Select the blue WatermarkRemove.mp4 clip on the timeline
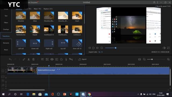The height and width of the screenshot is (97, 172). point(103,71)
